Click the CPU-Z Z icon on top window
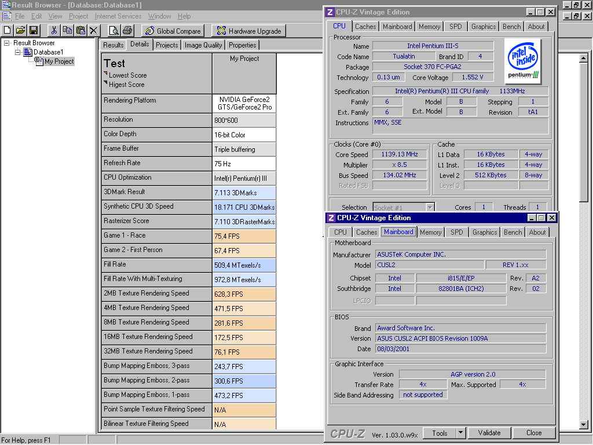The height and width of the screenshot is (445, 593). point(330,12)
